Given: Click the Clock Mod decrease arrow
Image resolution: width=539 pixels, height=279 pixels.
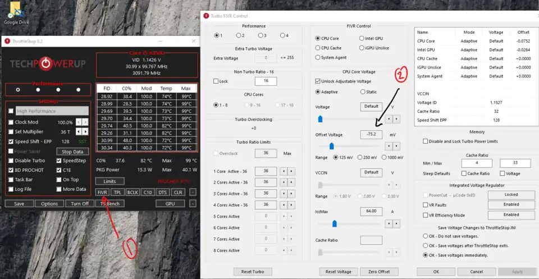Looking at the screenshot, I should (x=79, y=122).
